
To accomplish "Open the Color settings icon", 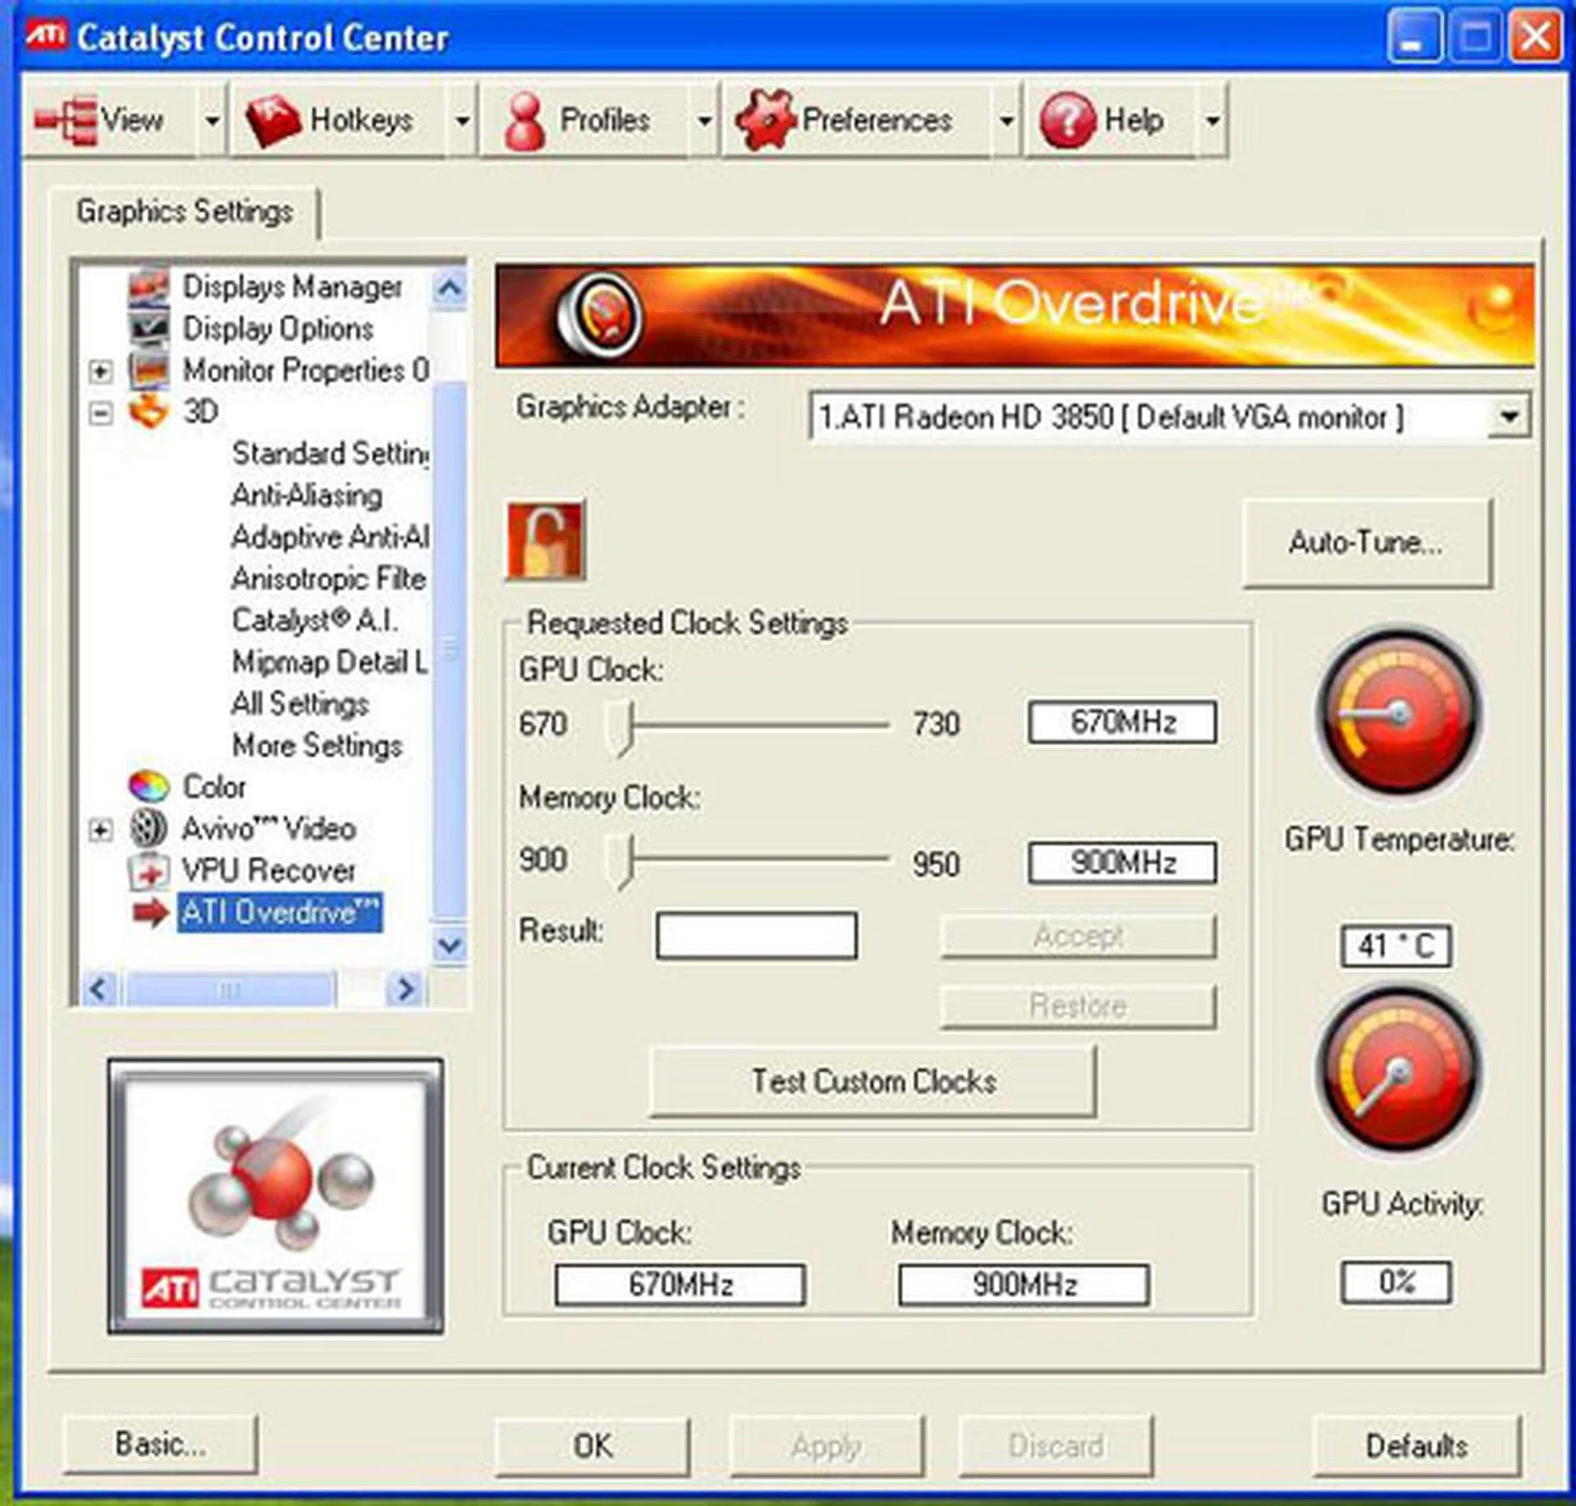I will (x=149, y=786).
